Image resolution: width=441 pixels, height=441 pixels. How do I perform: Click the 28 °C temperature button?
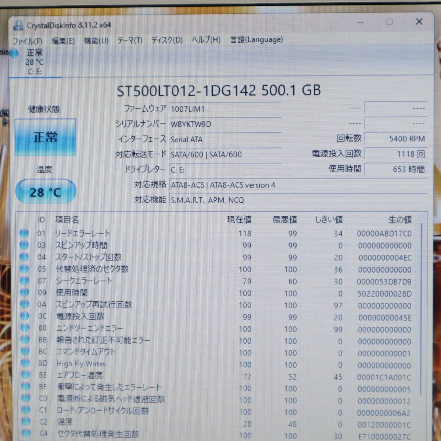pos(46,192)
